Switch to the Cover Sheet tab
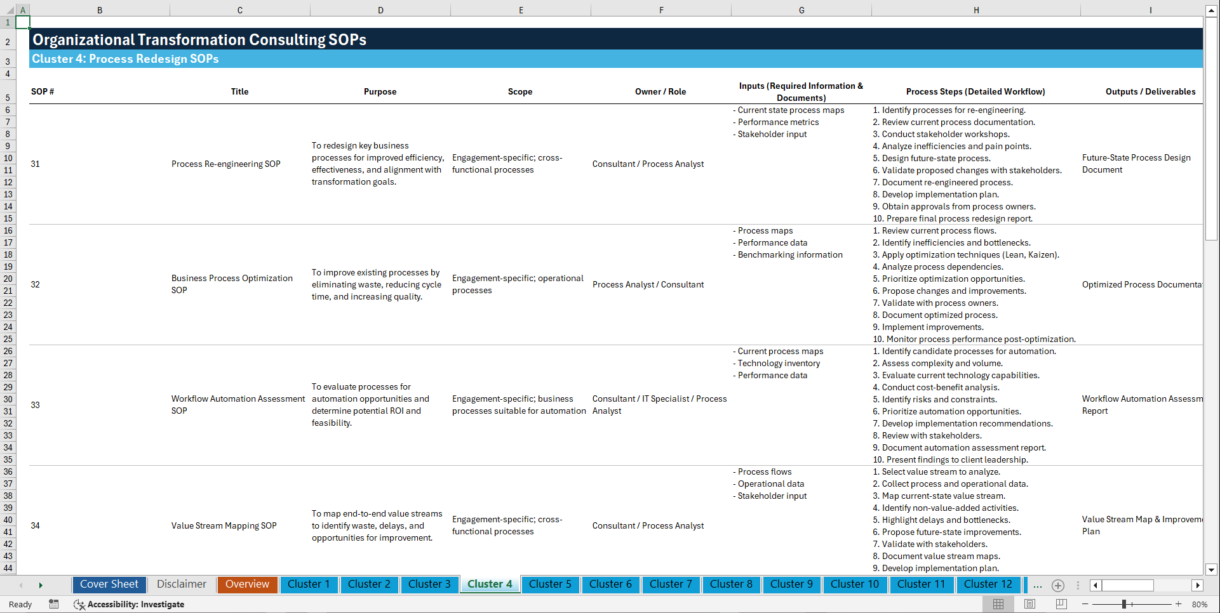 point(109,584)
